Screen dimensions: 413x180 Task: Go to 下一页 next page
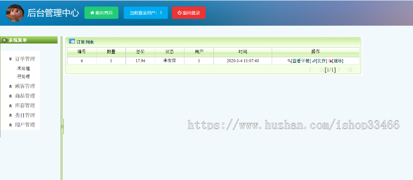pyautogui.click(x=344, y=70)
